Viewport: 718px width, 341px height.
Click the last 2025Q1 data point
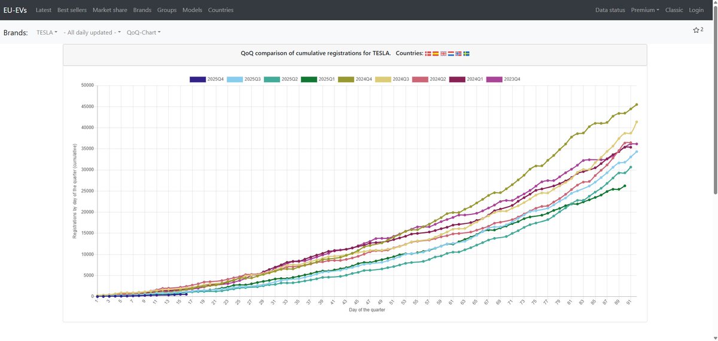point(625,186)
